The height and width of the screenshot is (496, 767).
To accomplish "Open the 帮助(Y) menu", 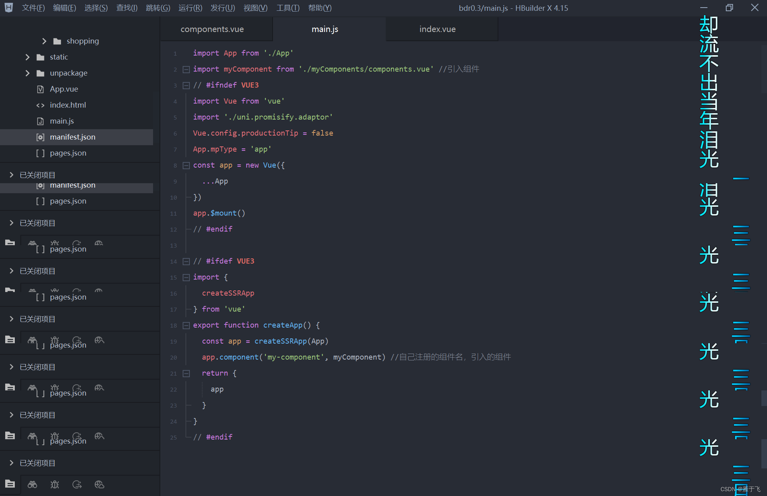I will click(x=320, y=8).
